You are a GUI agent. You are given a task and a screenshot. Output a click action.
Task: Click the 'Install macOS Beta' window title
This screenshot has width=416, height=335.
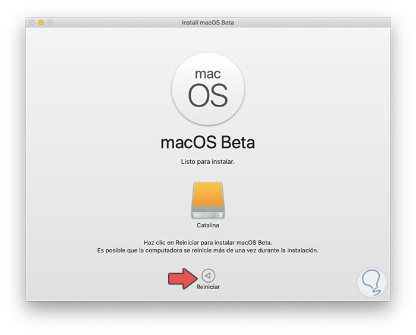[208, 23]
